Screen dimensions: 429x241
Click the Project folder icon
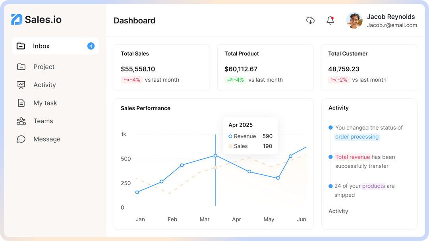21,67
